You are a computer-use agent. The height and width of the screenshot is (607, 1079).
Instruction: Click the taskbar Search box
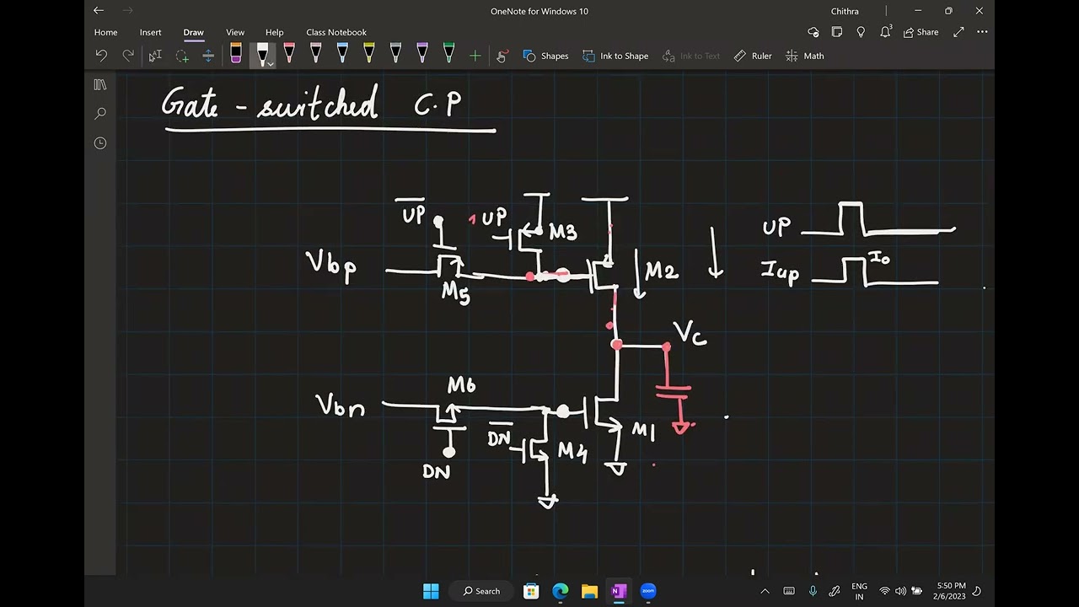point(481,591)
